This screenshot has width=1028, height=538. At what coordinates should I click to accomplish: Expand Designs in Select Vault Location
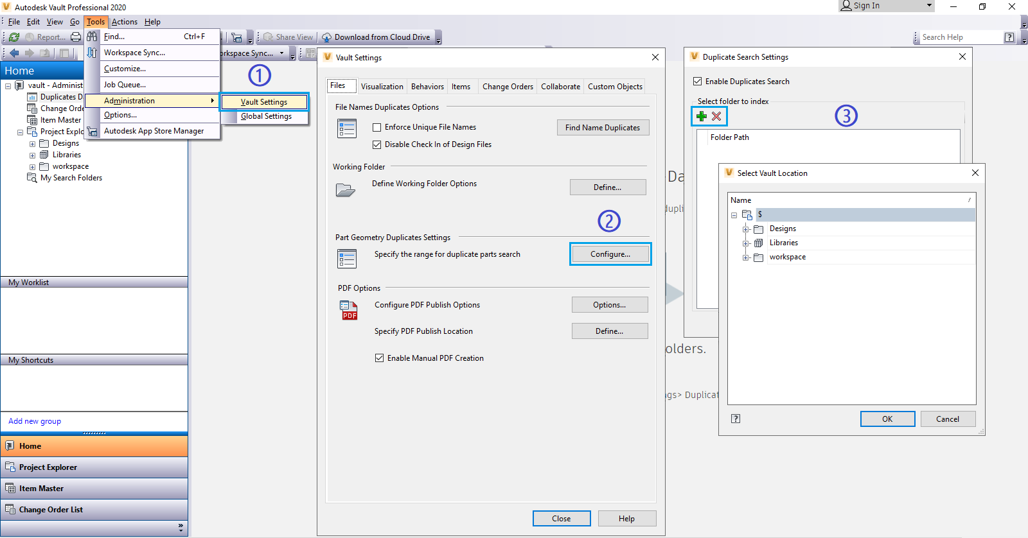[746, 229]
